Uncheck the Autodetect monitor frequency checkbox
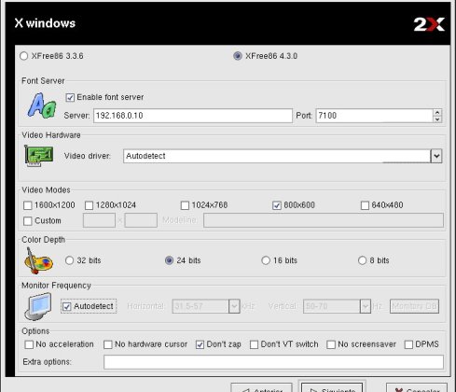Image resolution: width=456 pixels, height=392 pixels. tap(66, 306)
